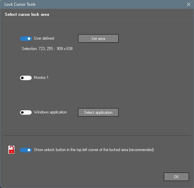This screenshot has height=188, width=194.
Task: Toggle the Show unlock button switch
Action: (x=26, y=150)
